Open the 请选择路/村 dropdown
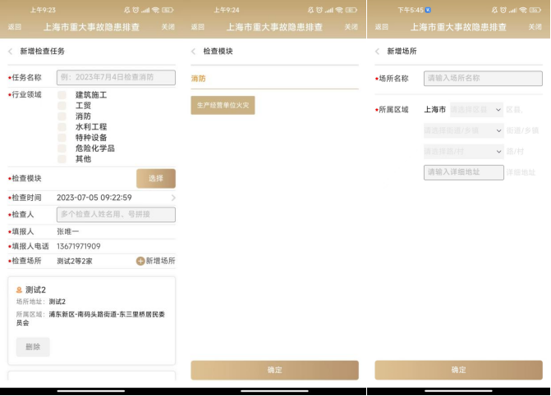 coord(463,152)
